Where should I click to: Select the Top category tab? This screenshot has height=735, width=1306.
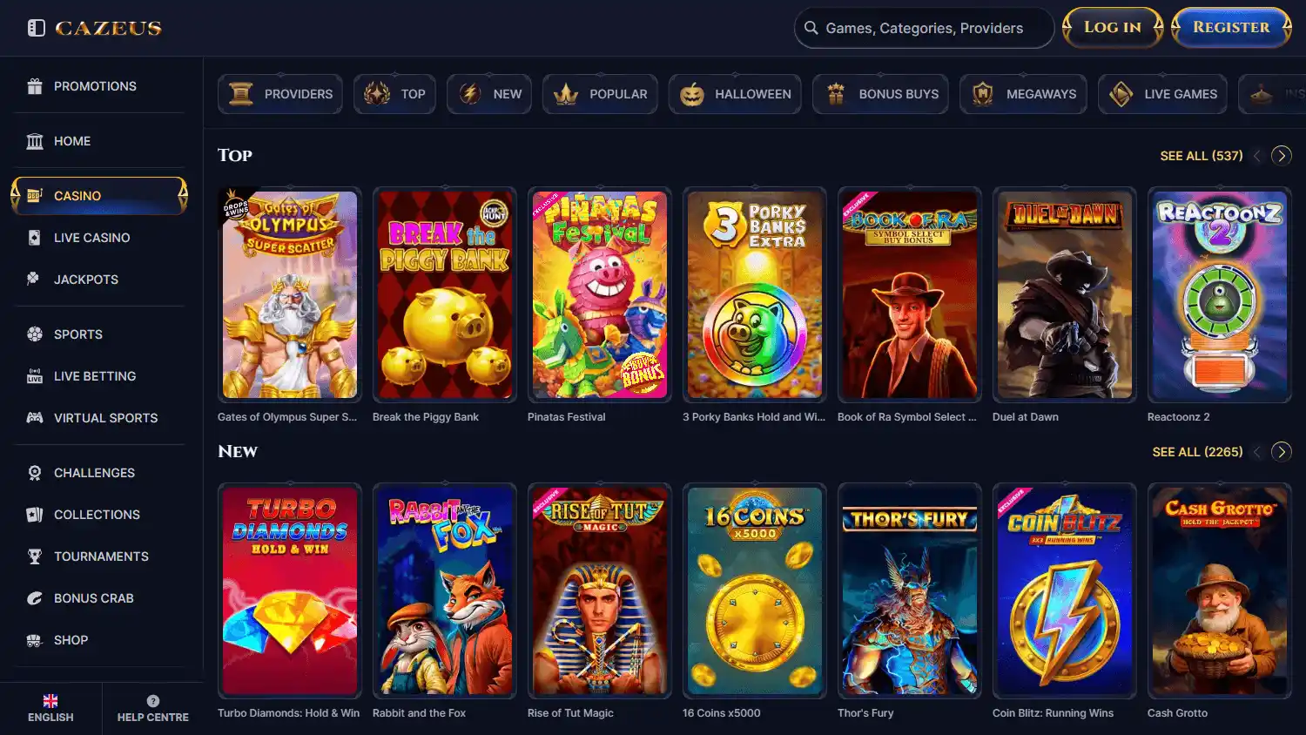394,94
